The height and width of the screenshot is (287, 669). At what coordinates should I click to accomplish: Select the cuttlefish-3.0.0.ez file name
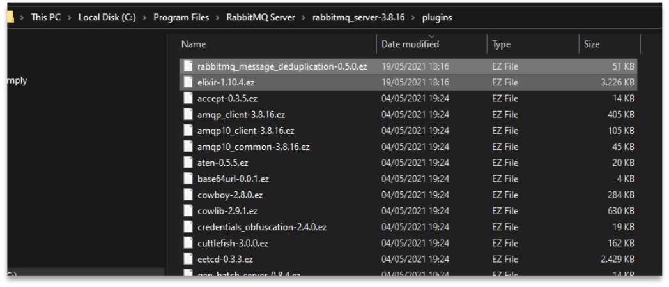click(x=233, y=244)
